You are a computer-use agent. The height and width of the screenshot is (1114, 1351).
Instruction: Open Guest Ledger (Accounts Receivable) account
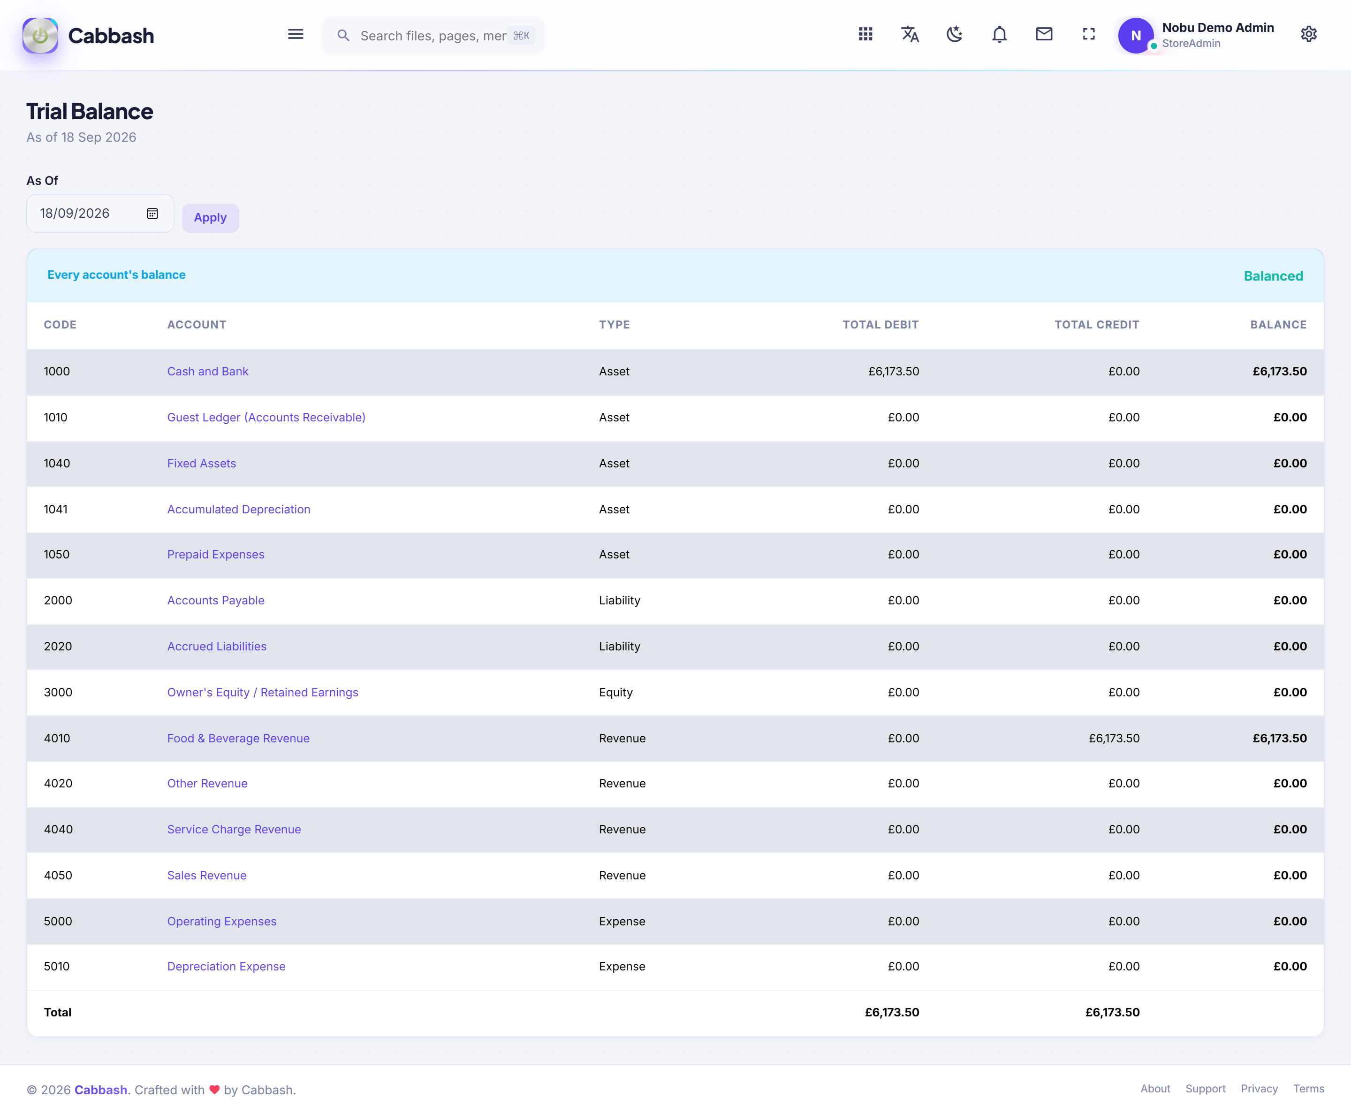point(266,417)
